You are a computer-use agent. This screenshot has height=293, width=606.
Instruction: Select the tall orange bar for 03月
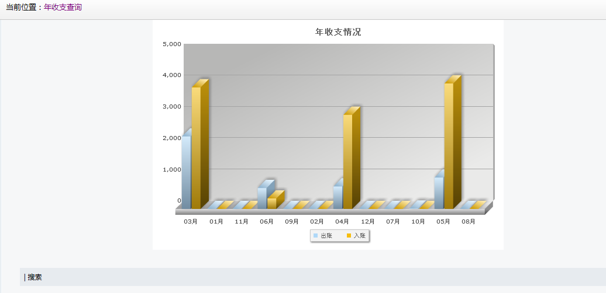click(197, 148)
